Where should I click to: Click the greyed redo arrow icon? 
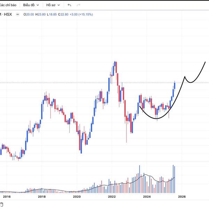coord(78,5)
